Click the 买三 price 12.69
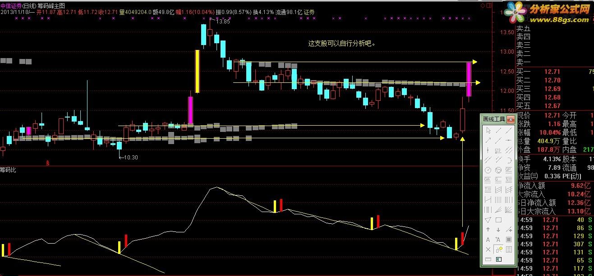The width and height of the screenshot is (594, 276). pos(552,89)
